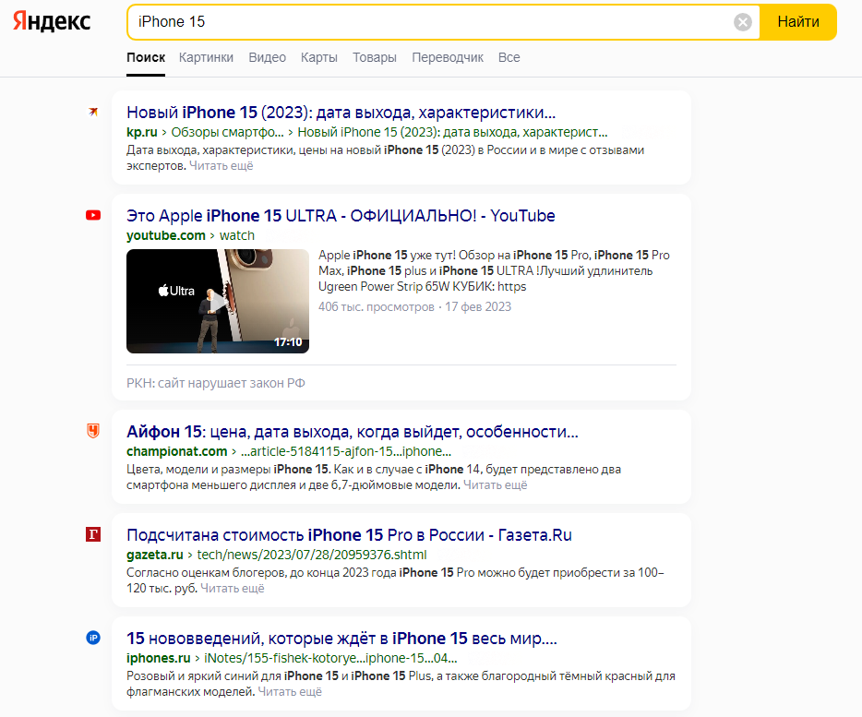This screenshot has width=862, height=717.
Task: Go to the Карты tab
Action: pos(318,57)
